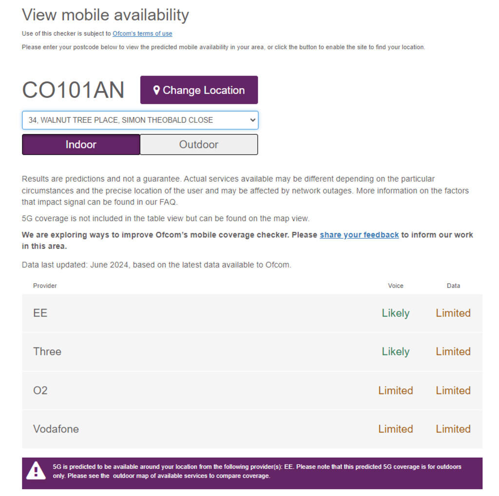Viewport: 499px width, 496px height.
Task: Follow the share your feedback link
Action: coord(359,235)
